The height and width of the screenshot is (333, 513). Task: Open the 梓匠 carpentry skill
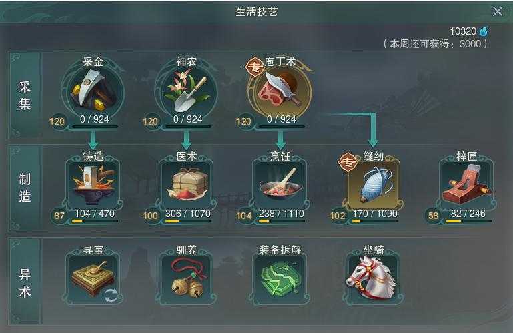pyautogui.click(x=466, y=184)
